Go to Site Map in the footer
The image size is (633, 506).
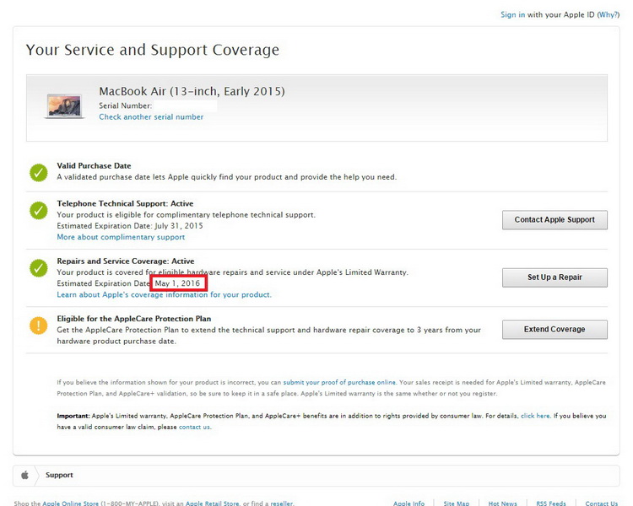(456, 503)
